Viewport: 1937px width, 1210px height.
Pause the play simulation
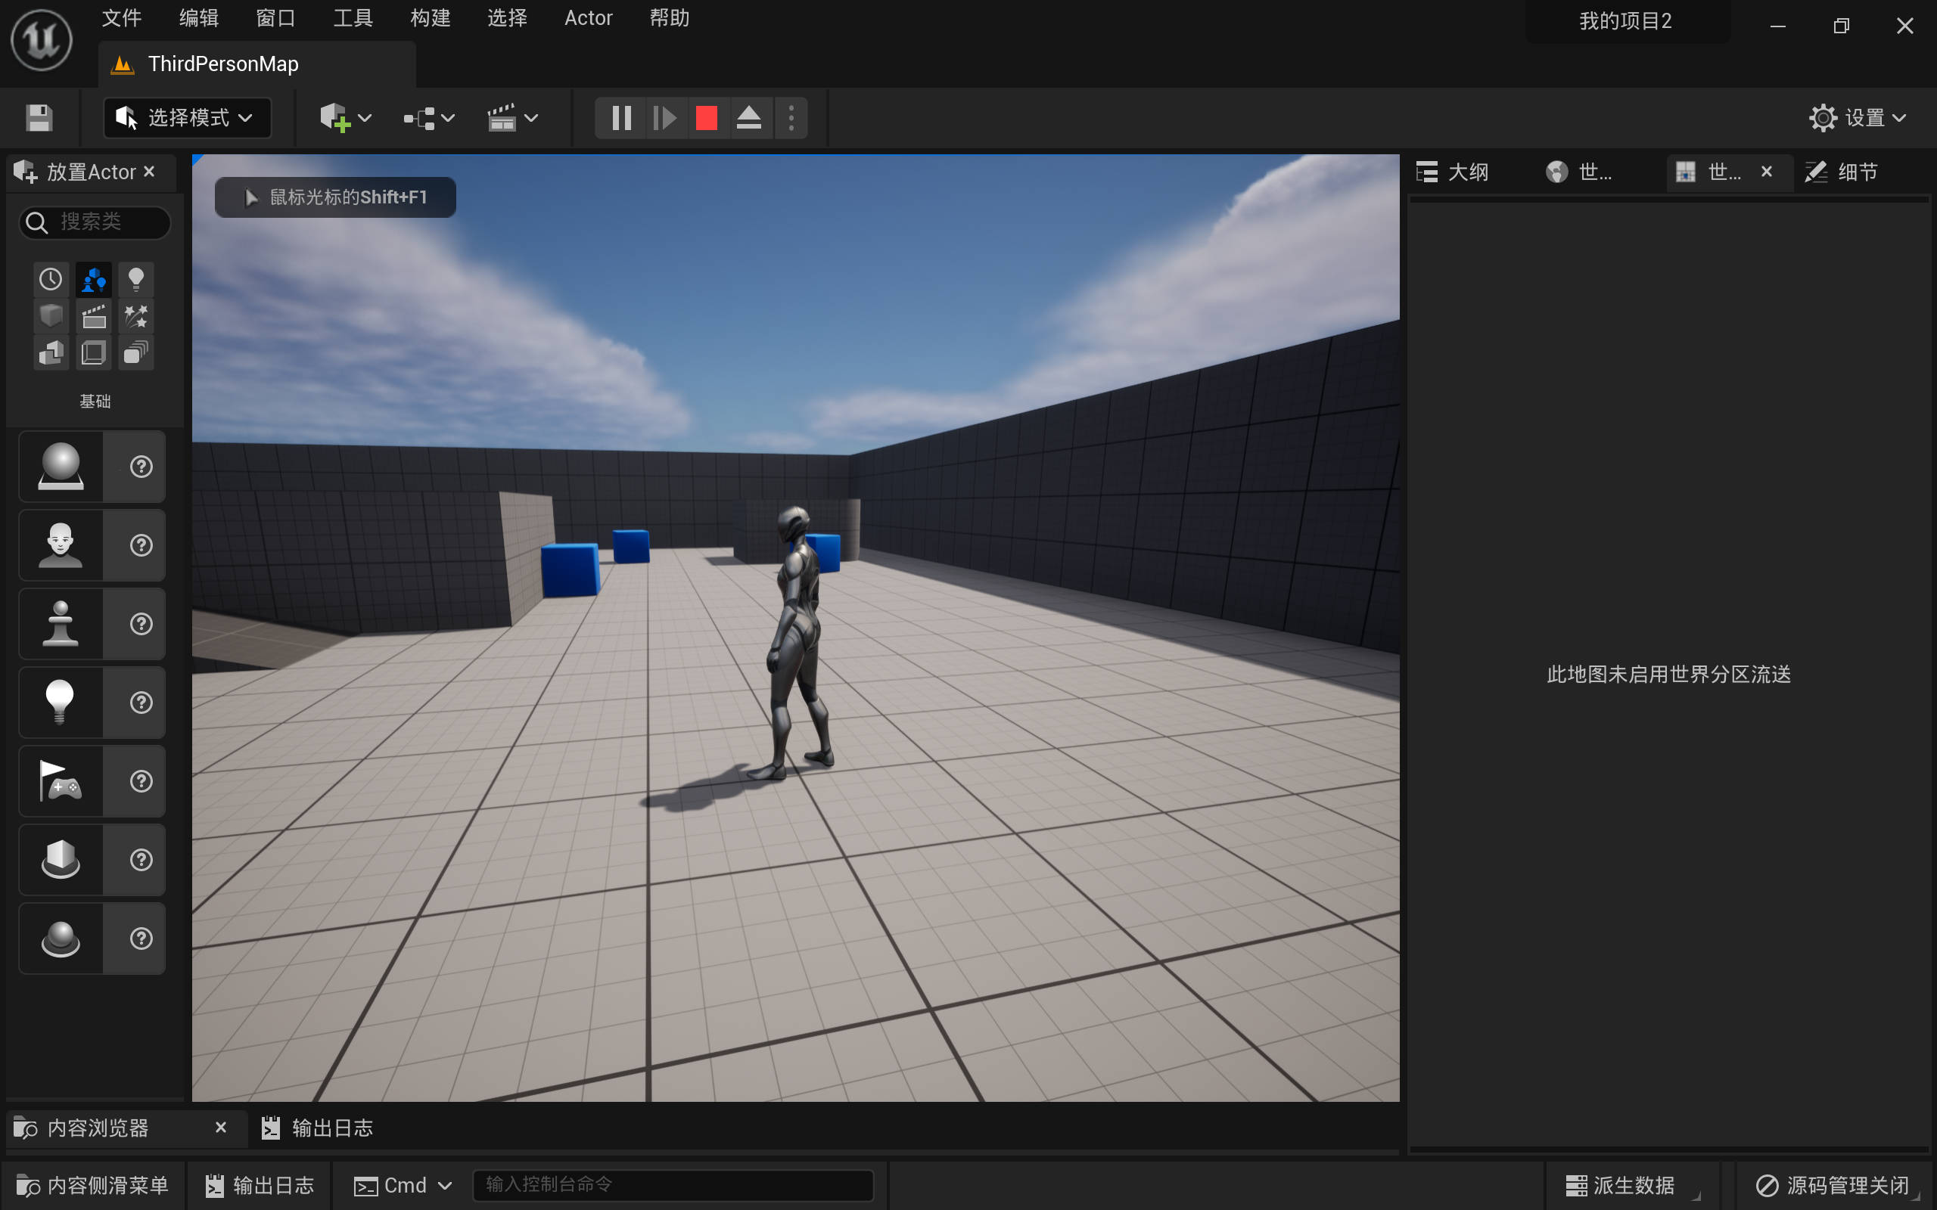pos(621,119)
